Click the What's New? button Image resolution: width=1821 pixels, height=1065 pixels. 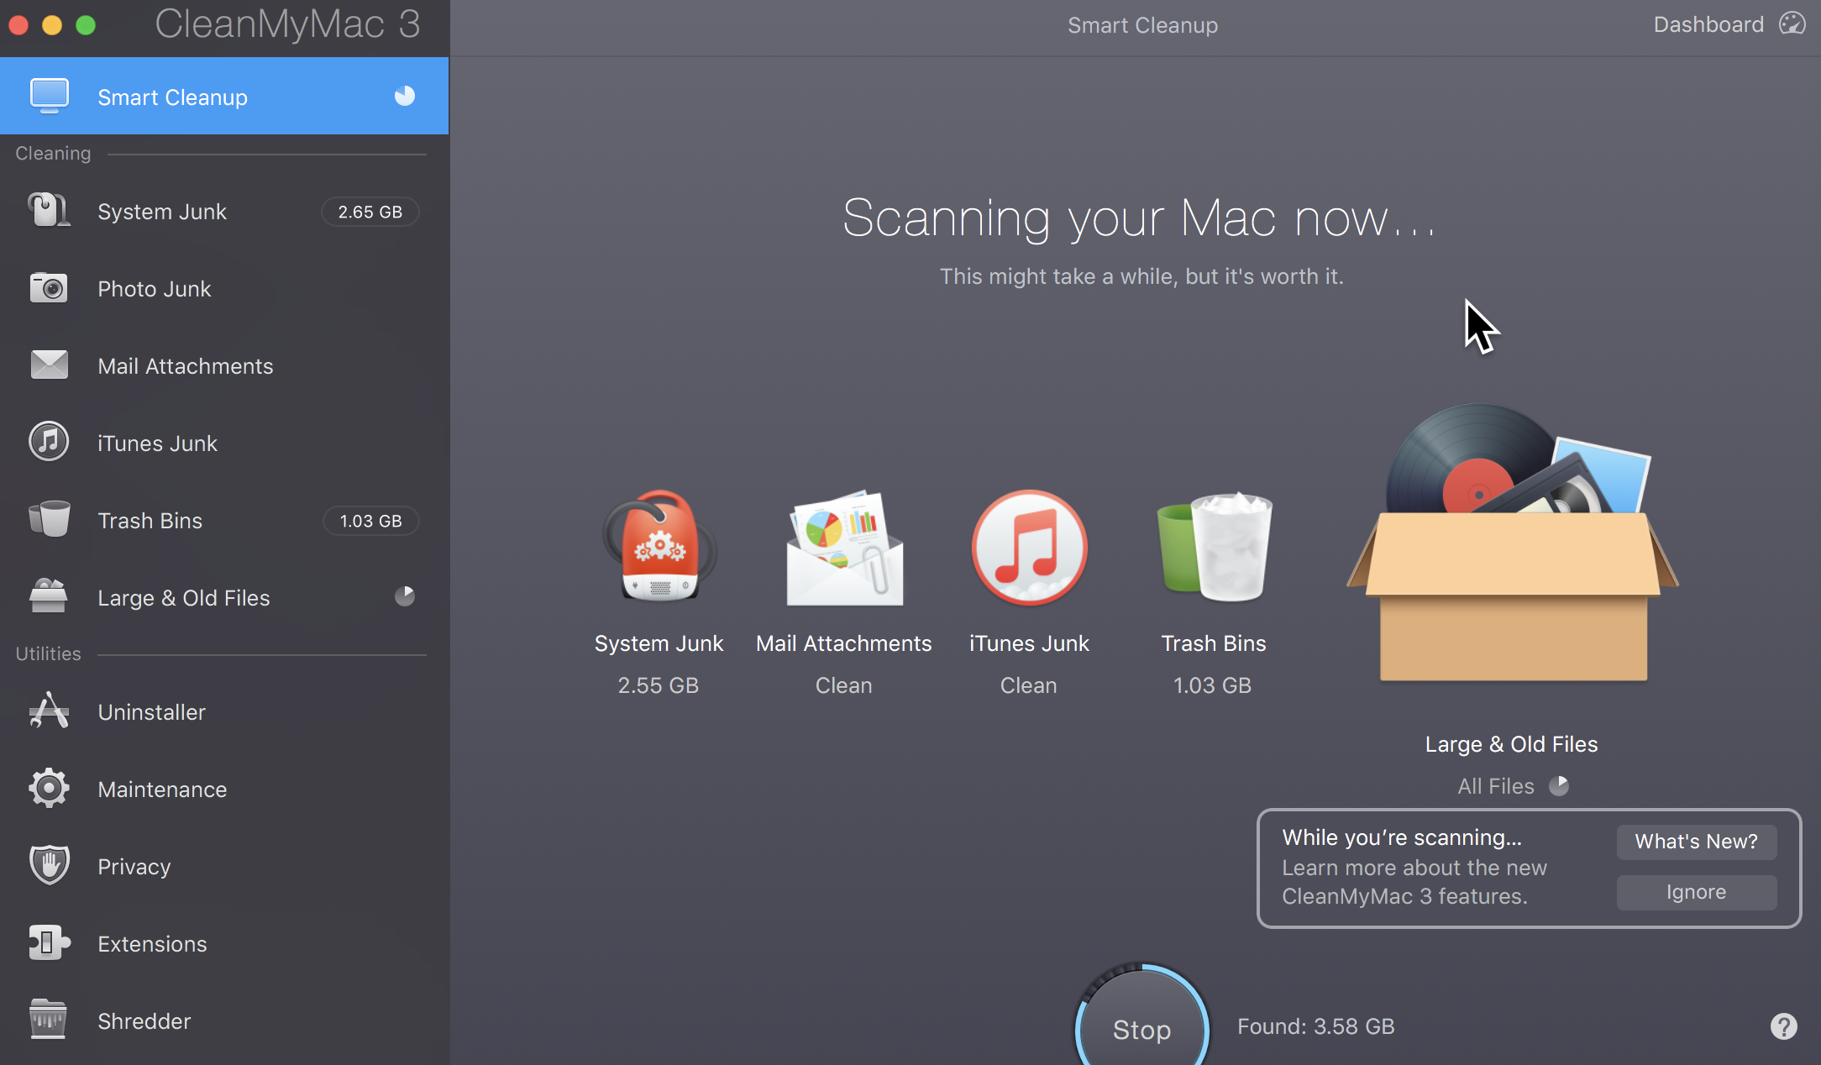[1696, 842]
